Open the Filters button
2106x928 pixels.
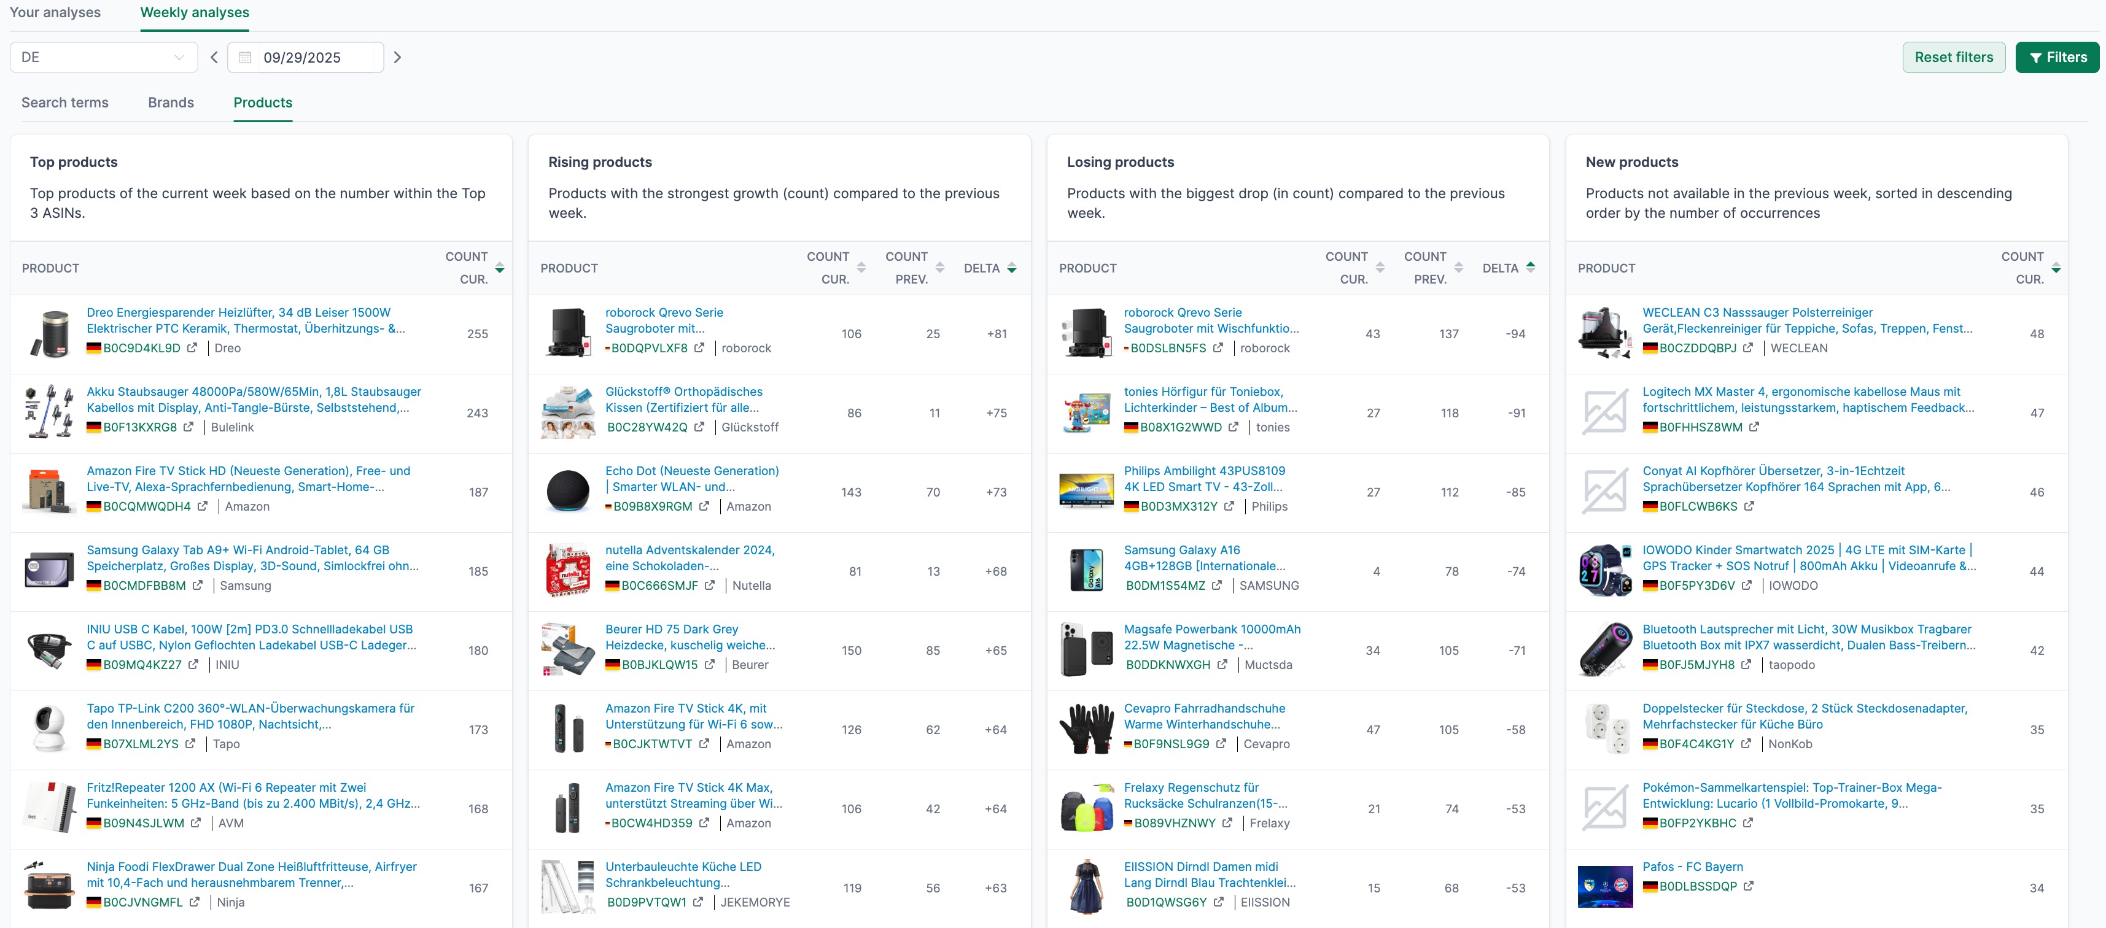2056,57
